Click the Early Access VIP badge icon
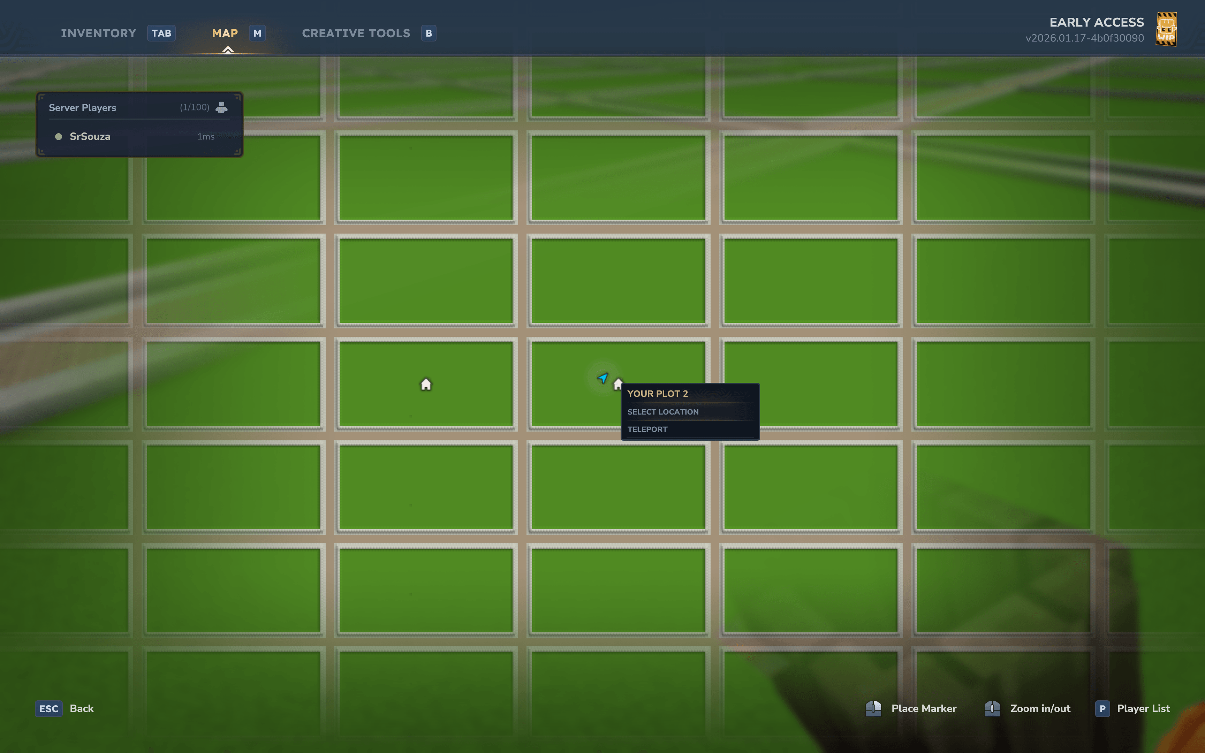This screenshot has height=753, width=1205. coord(1166,29)
